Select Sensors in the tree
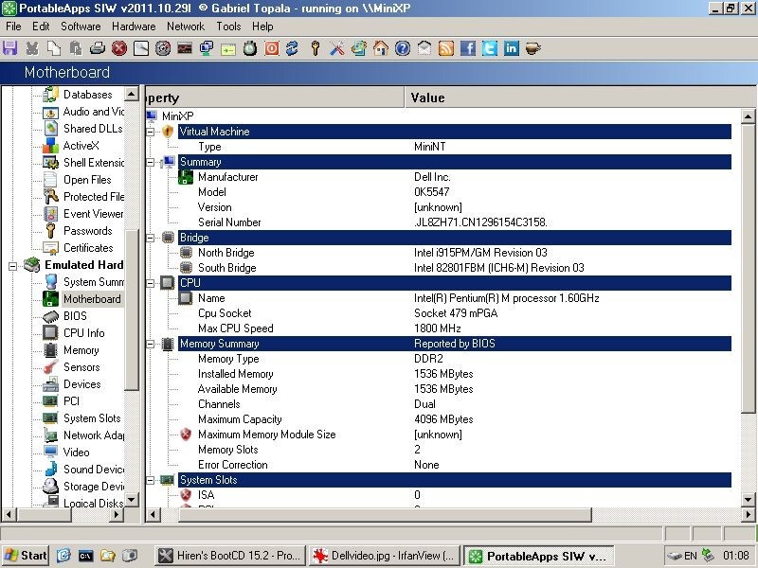Screen dimensions: 758x568 81,367
